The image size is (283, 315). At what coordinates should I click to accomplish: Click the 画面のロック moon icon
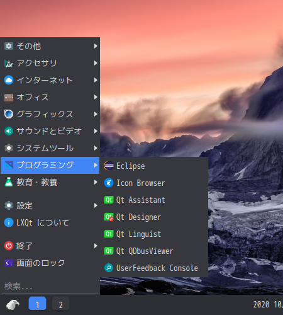(x=9, y=263)
